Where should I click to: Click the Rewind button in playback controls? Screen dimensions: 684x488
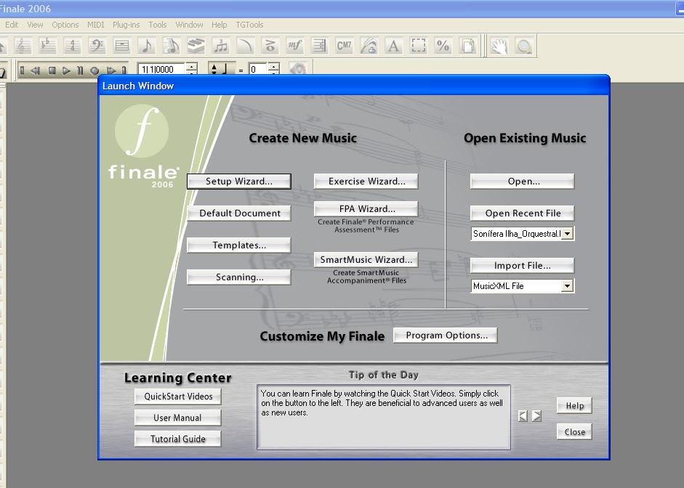36,70
